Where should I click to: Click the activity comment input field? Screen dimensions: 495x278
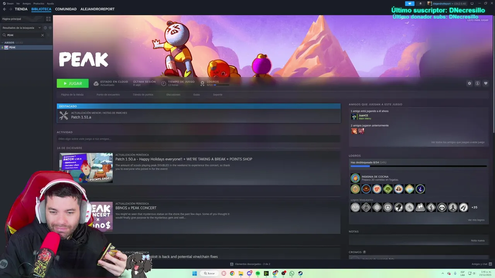click(x=198, y=139)
